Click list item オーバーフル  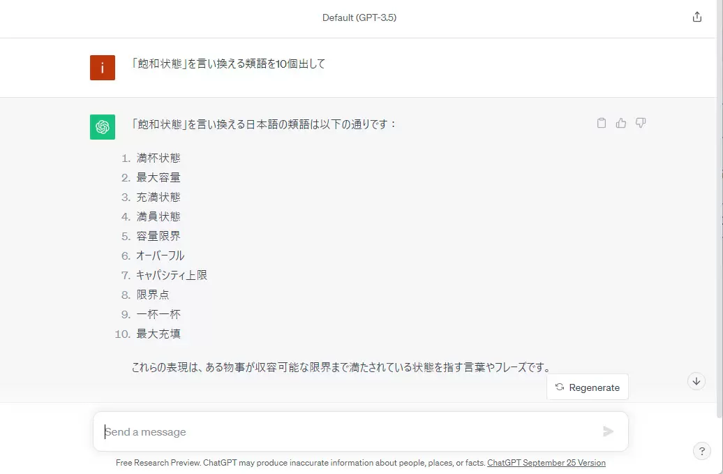pyautogui.click(x=160, y=256)
